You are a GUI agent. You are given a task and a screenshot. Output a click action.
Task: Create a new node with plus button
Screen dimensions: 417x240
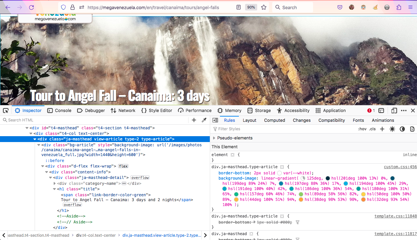coord(194,120)
